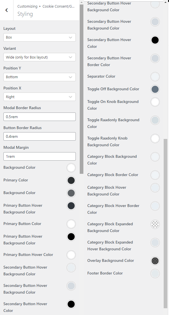Open Category Block Hover Border Color swatch
The image size is (169, 315).
[155, 206]
